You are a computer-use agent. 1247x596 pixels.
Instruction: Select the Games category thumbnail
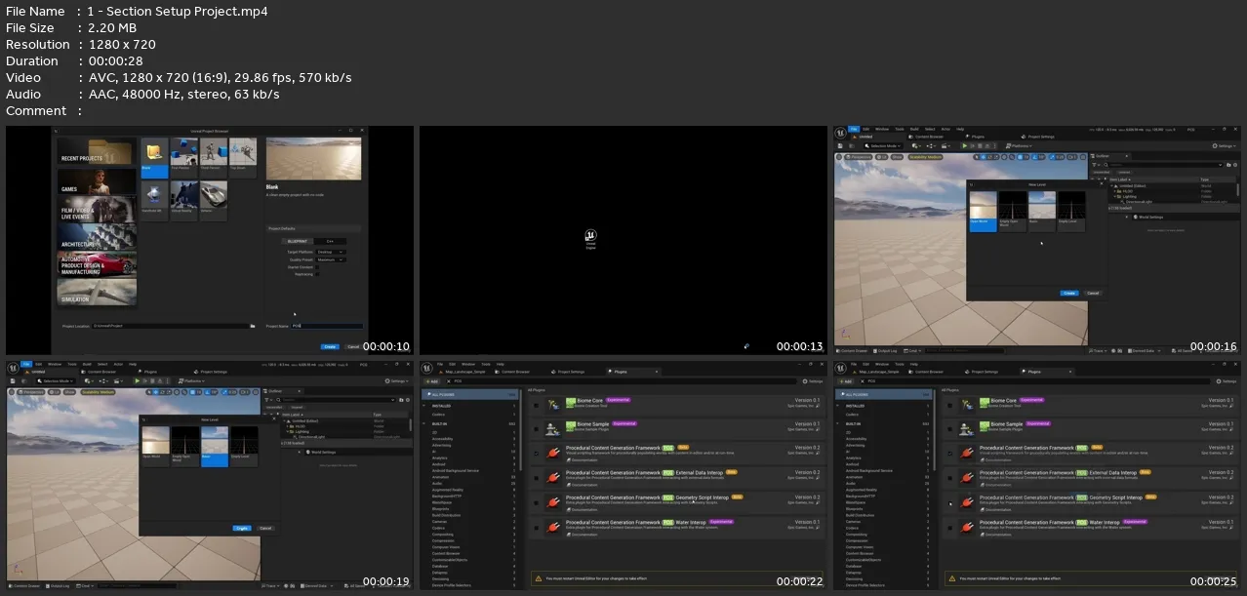click(x=97, y=181)
